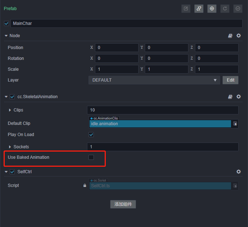Click the Use Baked Animation label
Viewport: 248px width, 227px height.
point(29,157)
